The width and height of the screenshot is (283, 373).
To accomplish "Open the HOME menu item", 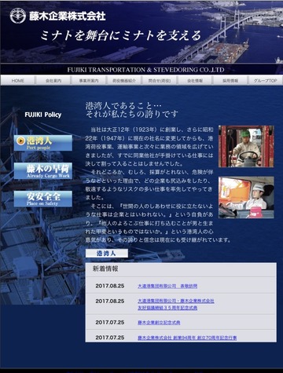I will click(18, 81).
